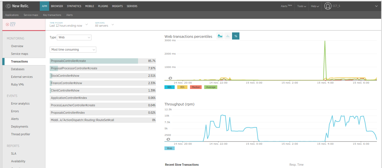Open the transaction Type dropdown
This screenshot has height=168, width=382.
coord(74,38)
